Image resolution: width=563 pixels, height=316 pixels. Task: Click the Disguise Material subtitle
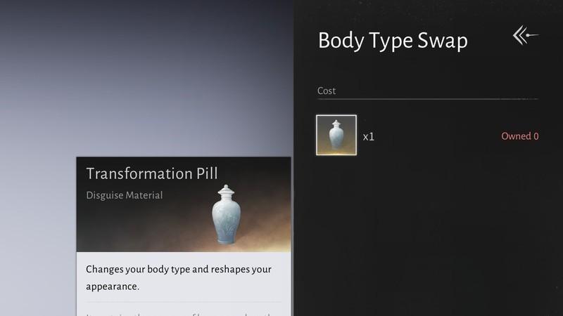coord(124,195)
